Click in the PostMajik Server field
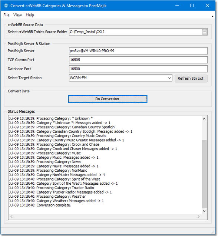Screen dimensions: 218x237 pyautogui.click(x=138, y=51)
